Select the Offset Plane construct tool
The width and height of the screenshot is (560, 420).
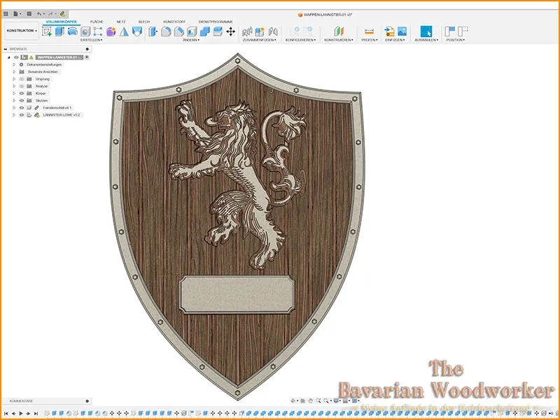coord(339,31)
